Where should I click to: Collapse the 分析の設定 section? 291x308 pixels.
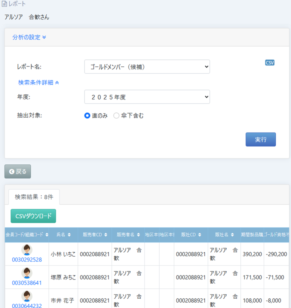29,37
